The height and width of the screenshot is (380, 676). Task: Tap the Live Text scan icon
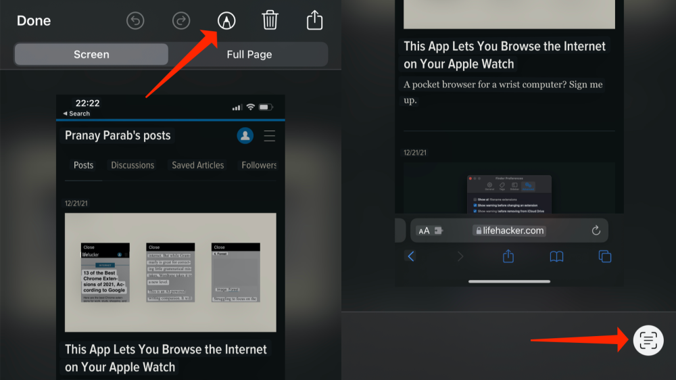(x=648, y=340)
